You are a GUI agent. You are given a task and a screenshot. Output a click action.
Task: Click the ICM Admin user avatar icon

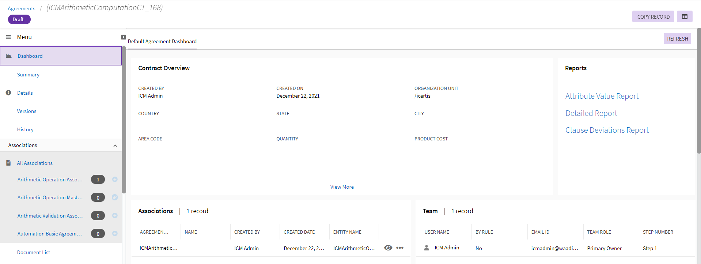[427, 248]
